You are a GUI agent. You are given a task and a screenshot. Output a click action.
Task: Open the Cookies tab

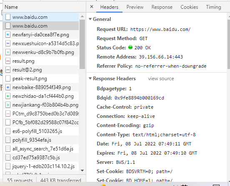189,7
